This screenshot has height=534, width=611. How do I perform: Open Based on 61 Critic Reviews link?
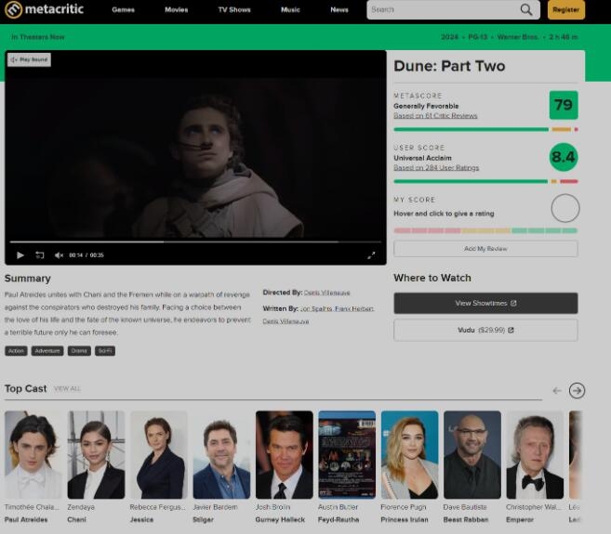pyautogui.click(x=435, y=115)
